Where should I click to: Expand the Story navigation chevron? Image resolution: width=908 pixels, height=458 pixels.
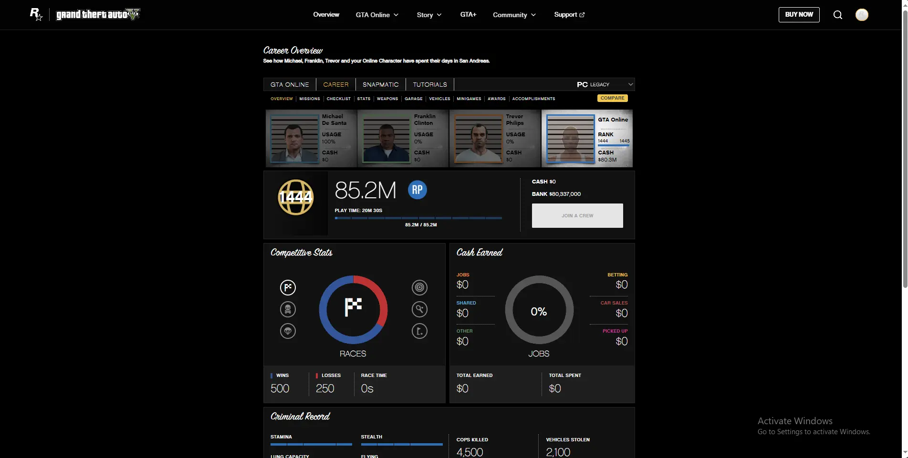(439, 15)
